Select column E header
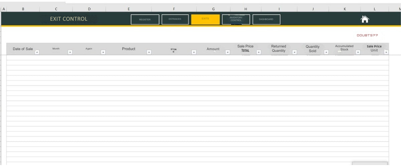The width and height of the screenshot is (401, 167). (x=129, y=9)
